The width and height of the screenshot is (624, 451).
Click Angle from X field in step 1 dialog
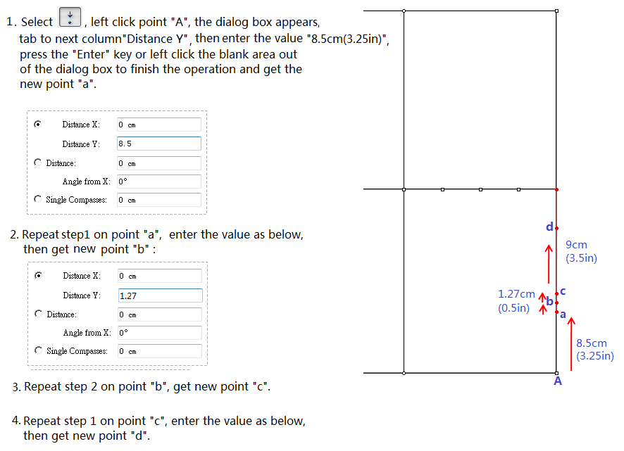click(x=158, y=182)
